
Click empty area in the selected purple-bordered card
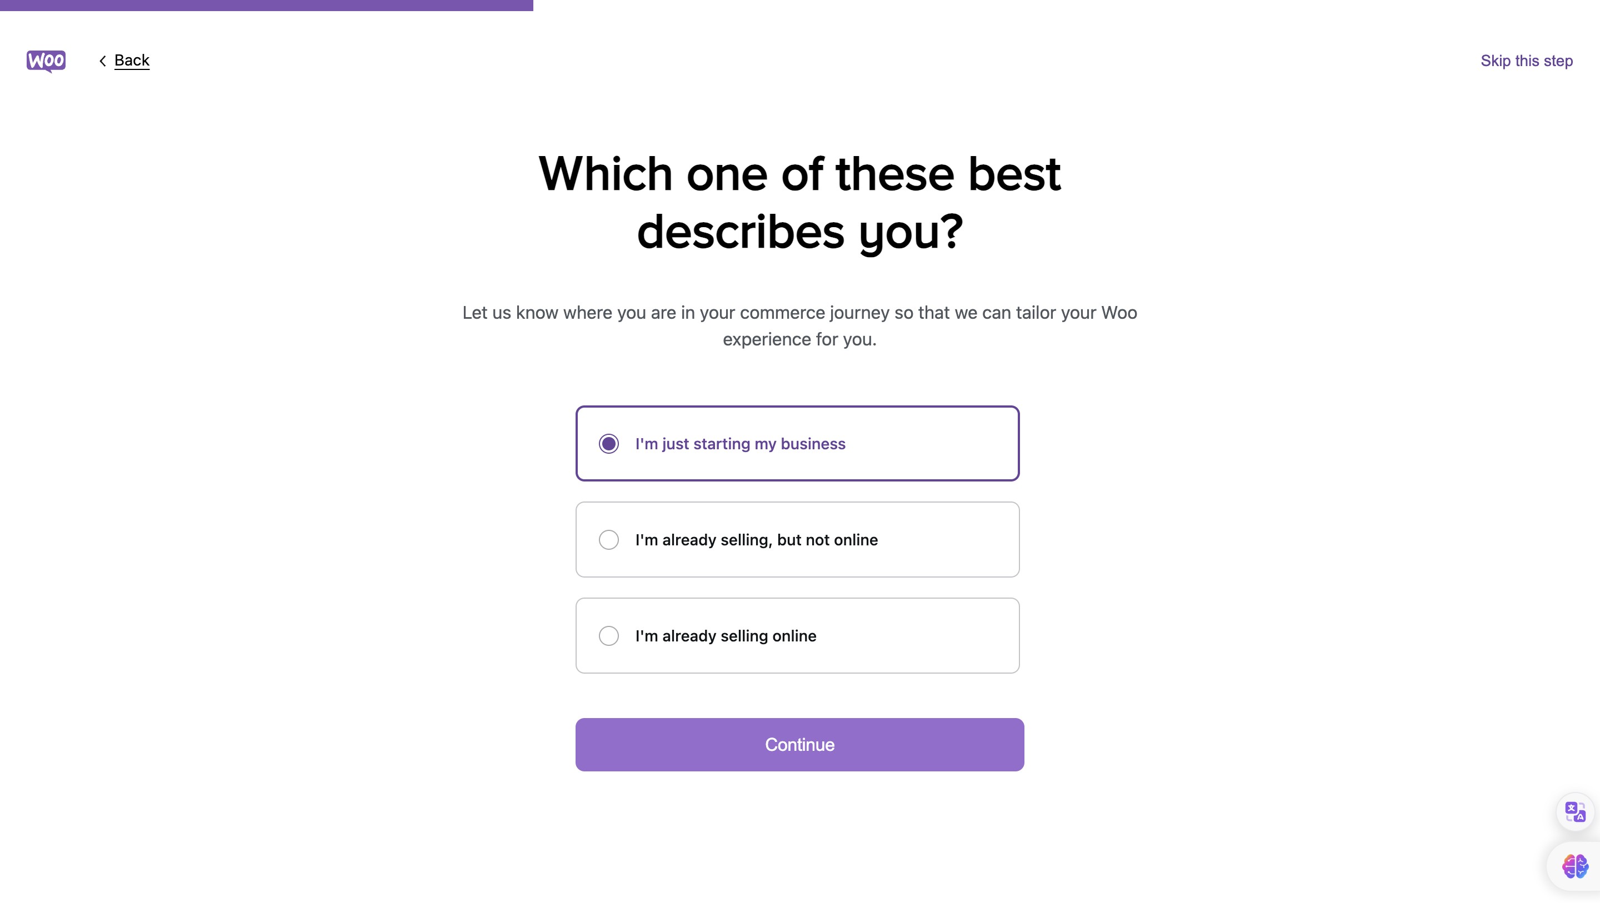pyautogui.click(x=932, y=443)
